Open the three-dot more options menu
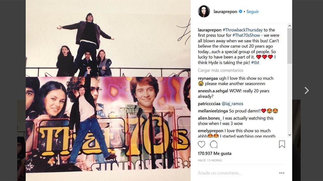323x181 pixels. click(x=282, y=173)
